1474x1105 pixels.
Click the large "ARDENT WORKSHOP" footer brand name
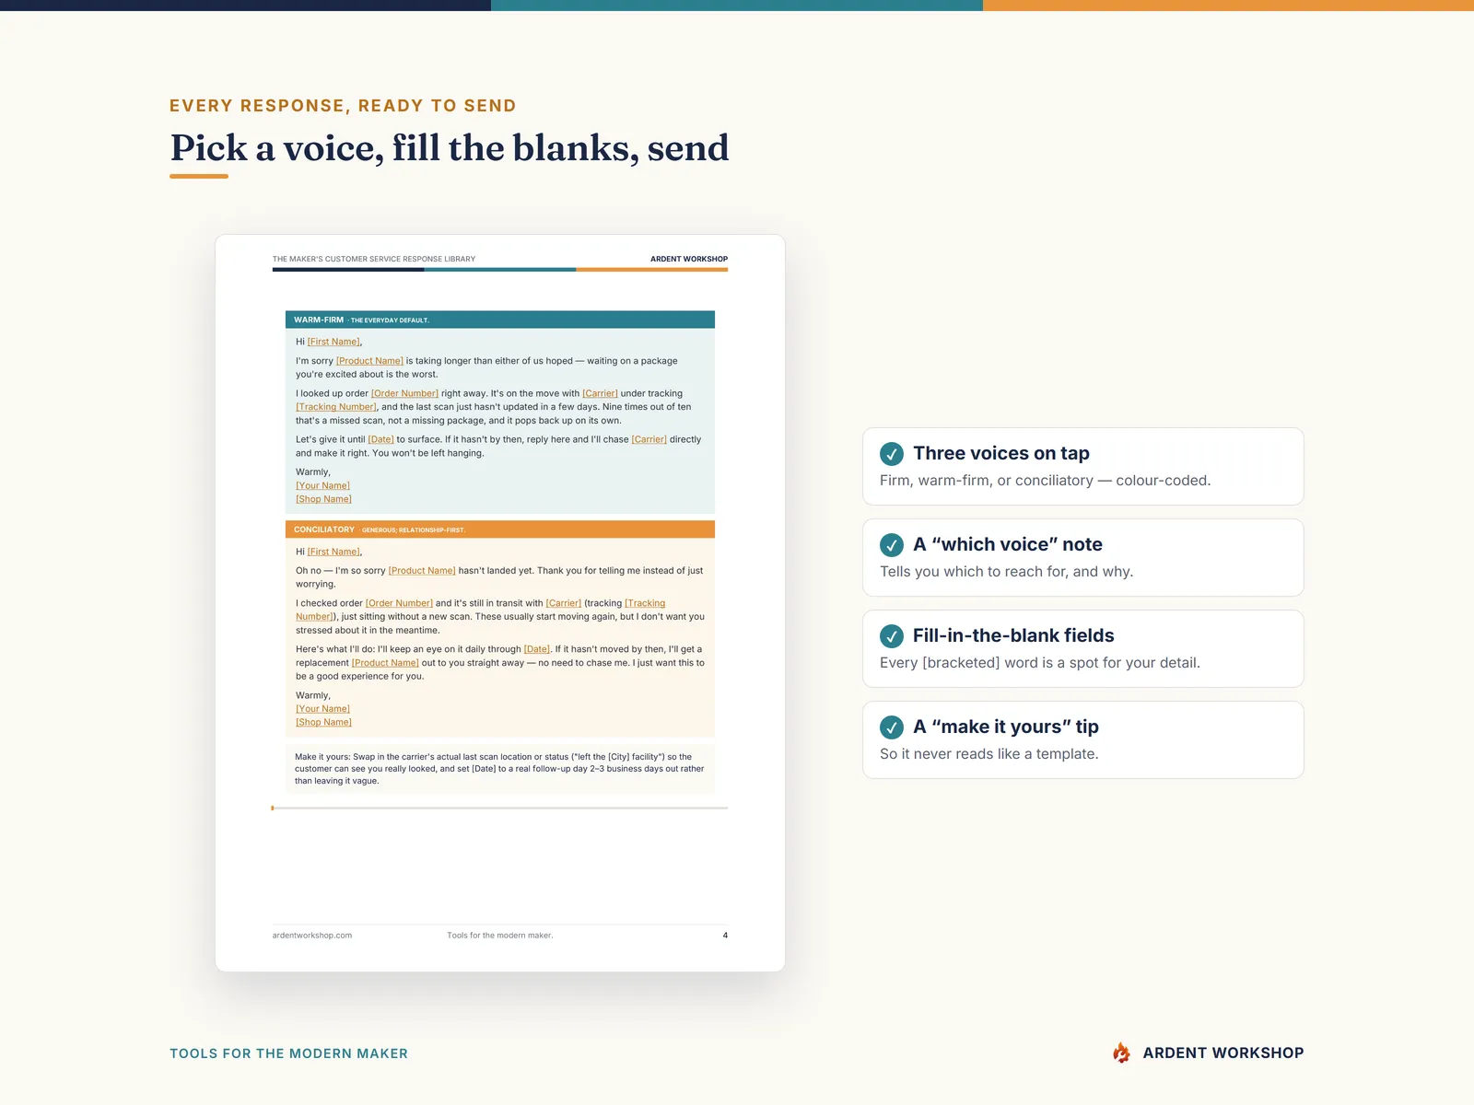[1223, 1053]
